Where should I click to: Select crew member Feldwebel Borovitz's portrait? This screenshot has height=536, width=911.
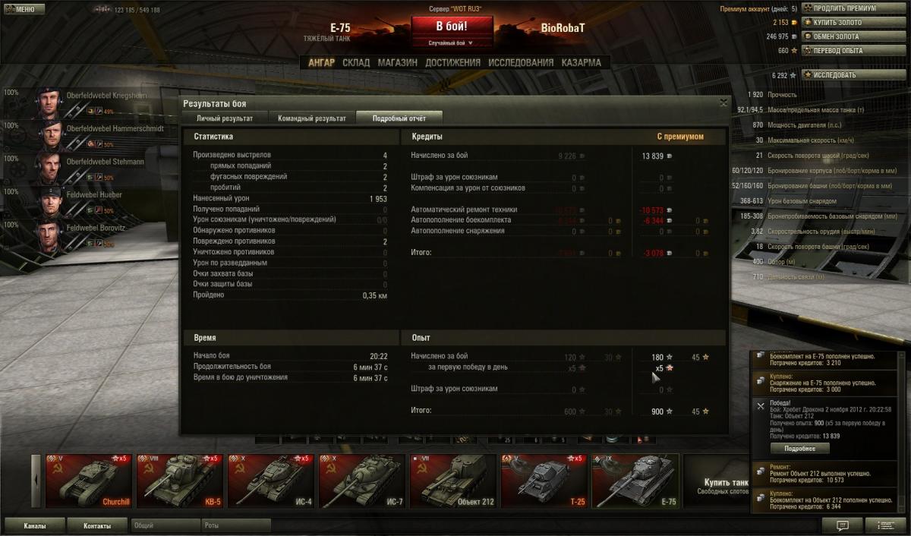(x=49, y=235)
